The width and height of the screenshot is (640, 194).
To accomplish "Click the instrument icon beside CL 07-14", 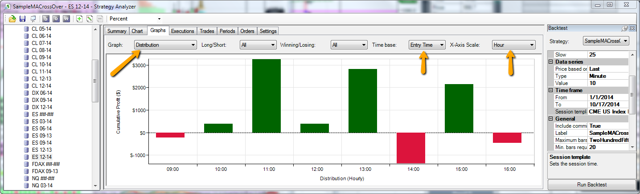I will pyautogui.click(x=26, y=43).
